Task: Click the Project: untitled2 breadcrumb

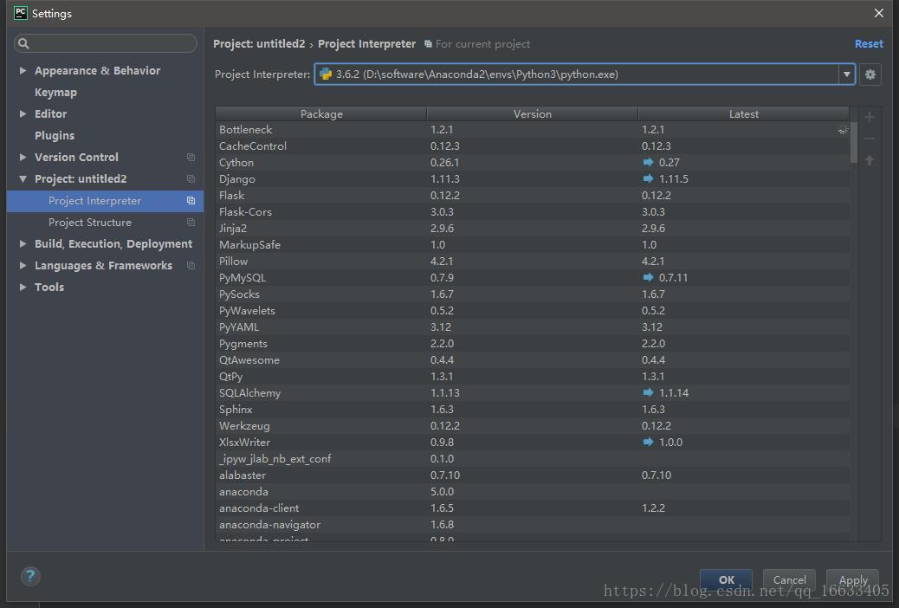Action: coord(259,43)
